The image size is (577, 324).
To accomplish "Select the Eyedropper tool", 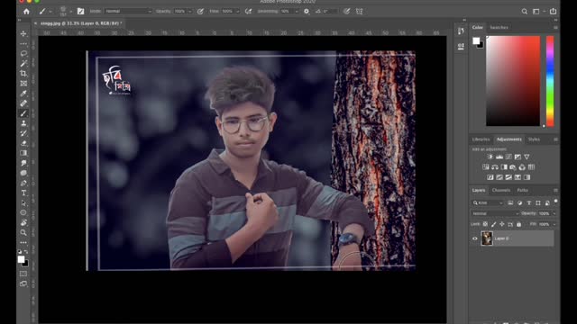I will click(23, 94).
